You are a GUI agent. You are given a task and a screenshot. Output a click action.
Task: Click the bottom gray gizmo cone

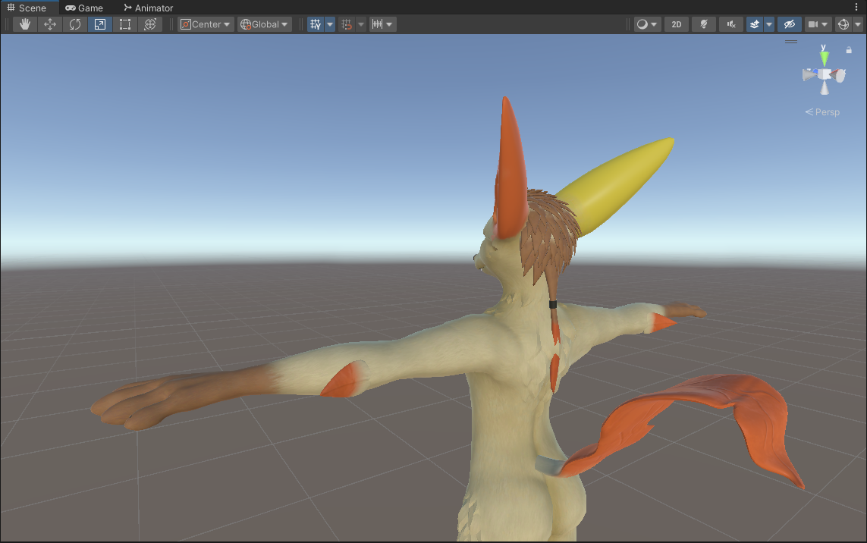825,88
